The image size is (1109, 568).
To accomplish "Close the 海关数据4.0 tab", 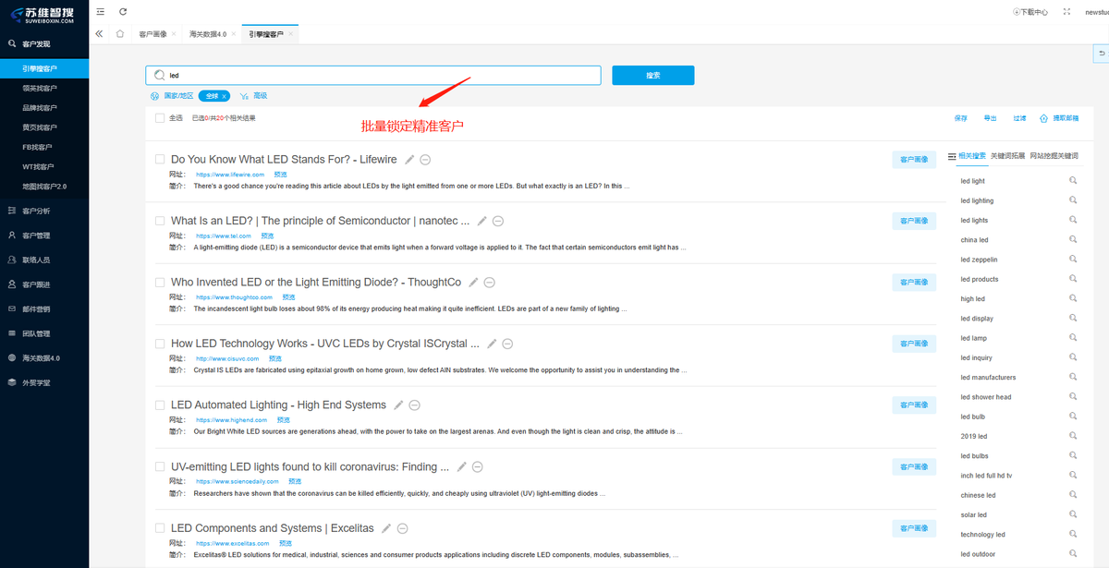I will tap(233, 34).
